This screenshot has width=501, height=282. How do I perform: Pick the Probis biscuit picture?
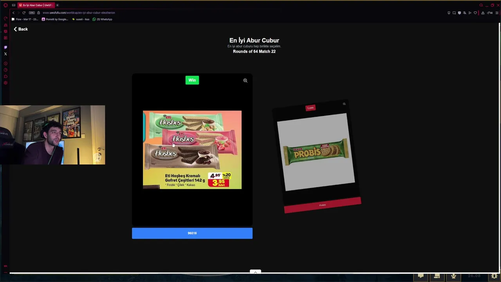pos(316,152)
